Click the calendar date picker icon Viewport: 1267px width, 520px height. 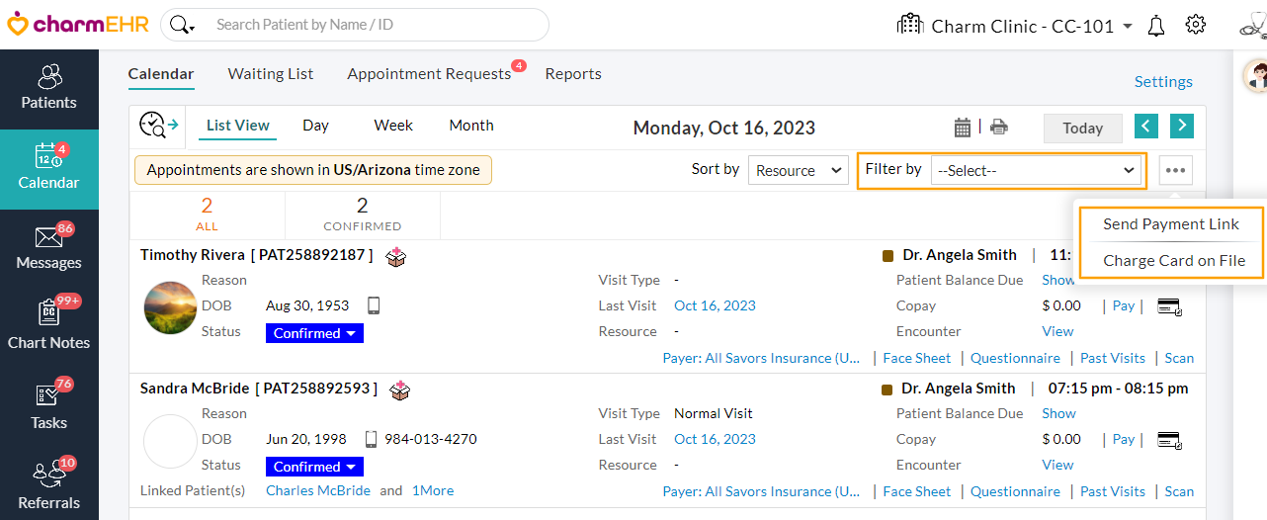(963, 128)
